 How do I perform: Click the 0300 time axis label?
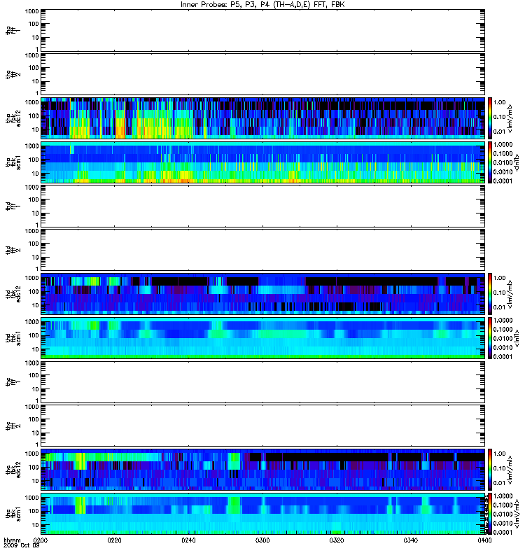pos(262,540)
